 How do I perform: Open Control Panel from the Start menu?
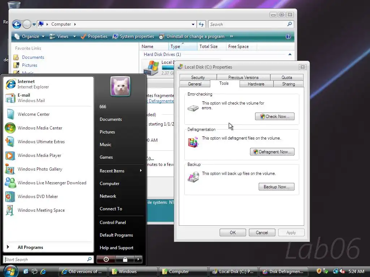pos(120,222)
